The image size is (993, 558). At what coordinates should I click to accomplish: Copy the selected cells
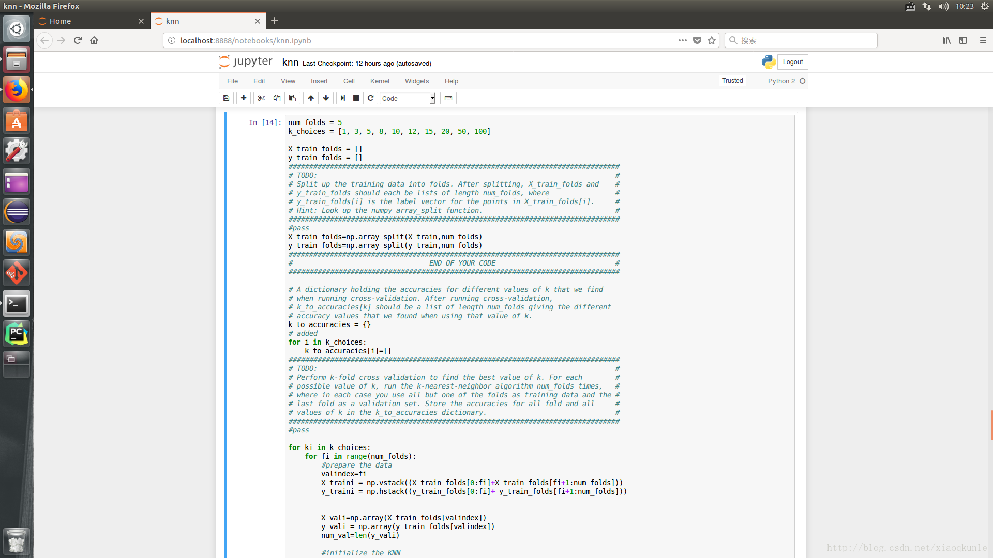click(277, 98)
